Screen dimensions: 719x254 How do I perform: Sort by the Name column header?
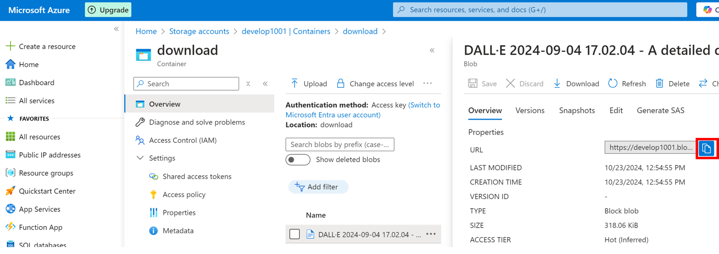pyautogui.click(x=316, y=215)
